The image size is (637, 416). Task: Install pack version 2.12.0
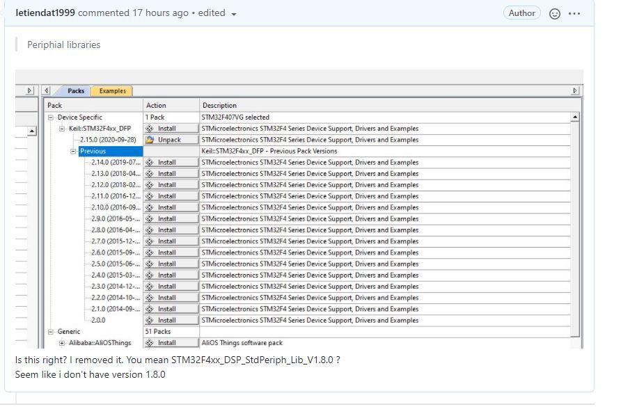(171, 185)
